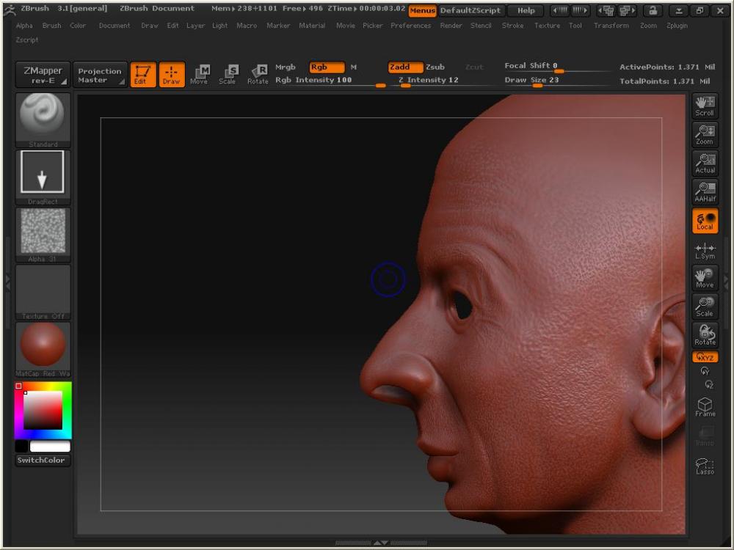The image size is (734, 550).
Task: Click the Frame icon
Action: point(705,407)
